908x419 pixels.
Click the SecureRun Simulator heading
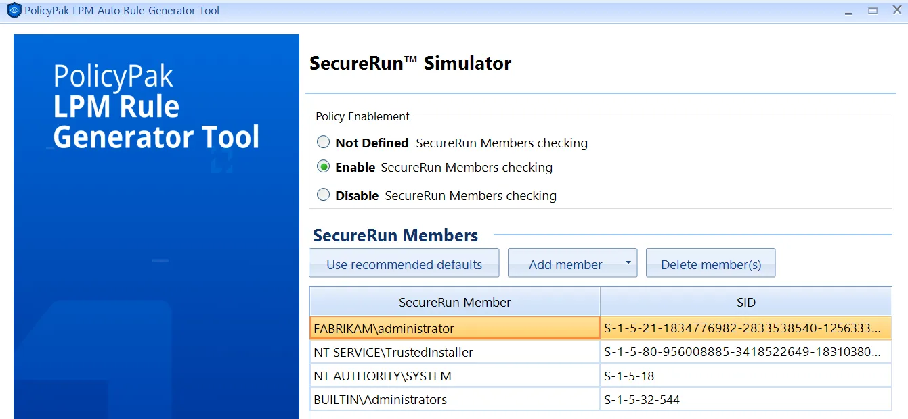410,63
